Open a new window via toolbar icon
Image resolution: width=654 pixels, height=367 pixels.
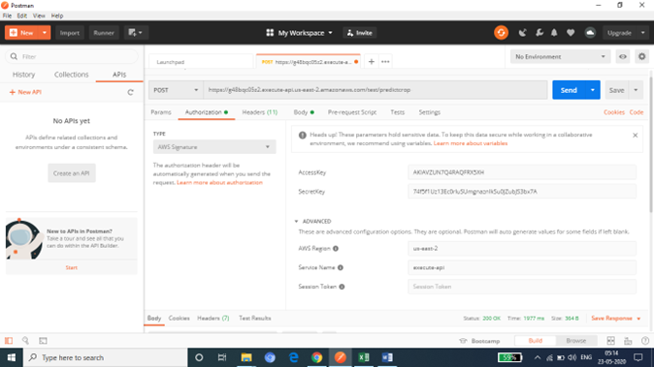click(136, 33)
